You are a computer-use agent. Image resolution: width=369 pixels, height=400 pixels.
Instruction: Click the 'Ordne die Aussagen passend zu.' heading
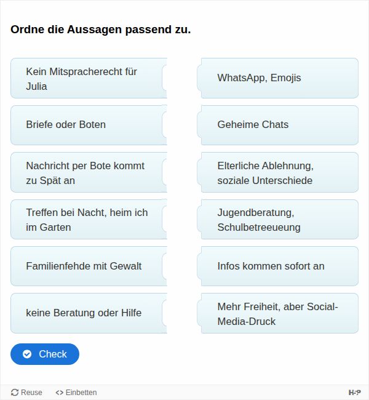(x=101, y=29)
